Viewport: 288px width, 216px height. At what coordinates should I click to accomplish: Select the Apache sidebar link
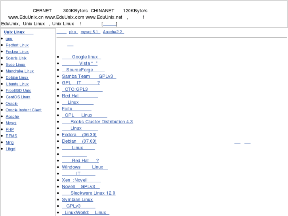coord(12,117)
